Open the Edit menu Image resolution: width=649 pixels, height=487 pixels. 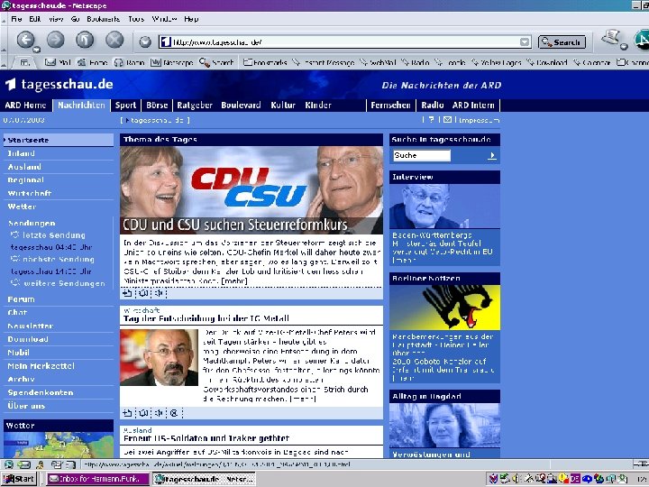35,19
